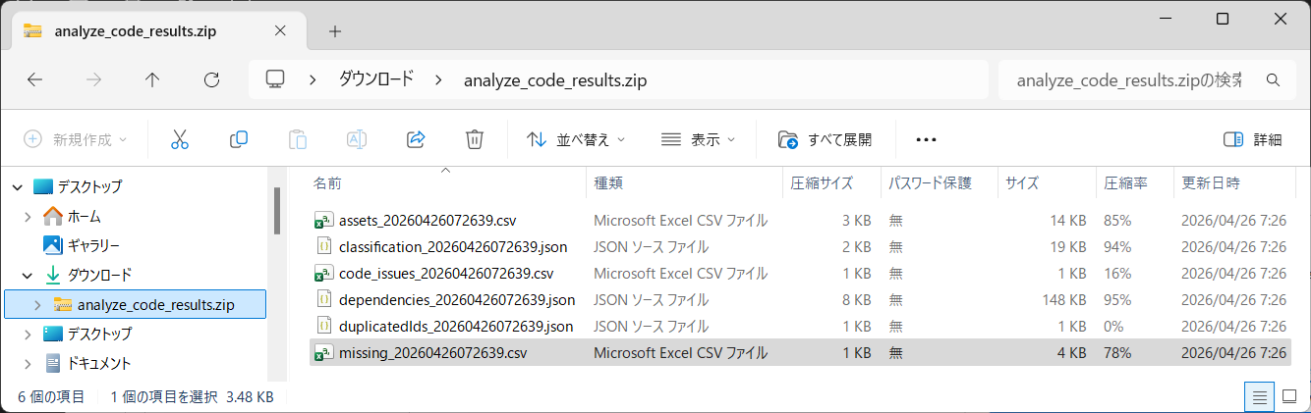
Task: Collapse the ダウンロード tree node
Action: 28,275
